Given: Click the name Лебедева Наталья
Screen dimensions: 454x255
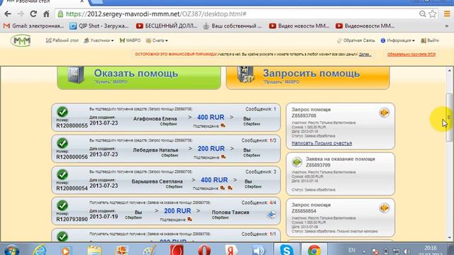Looking at the screenshot, I should [x=155, y=150].
